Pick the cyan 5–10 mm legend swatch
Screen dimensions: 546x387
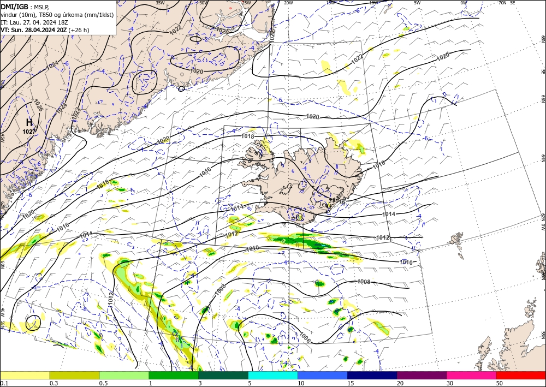pyautogui.click(x=273, y=375)
